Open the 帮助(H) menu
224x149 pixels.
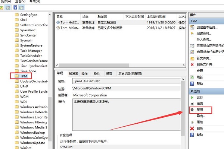pos(35,1)
